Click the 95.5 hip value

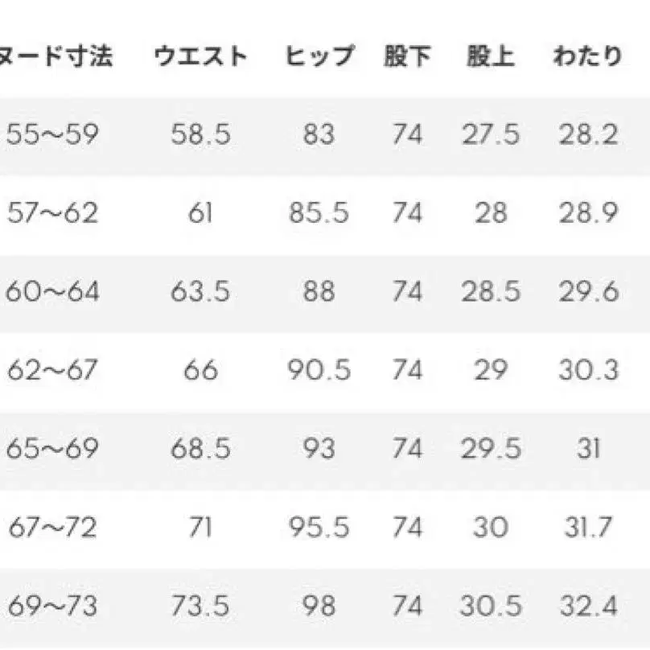pos(319,527)
